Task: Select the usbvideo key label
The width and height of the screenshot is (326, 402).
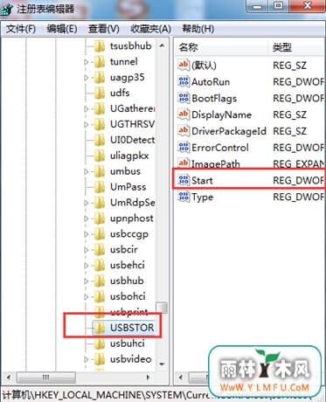Action: tap(131, 359)
